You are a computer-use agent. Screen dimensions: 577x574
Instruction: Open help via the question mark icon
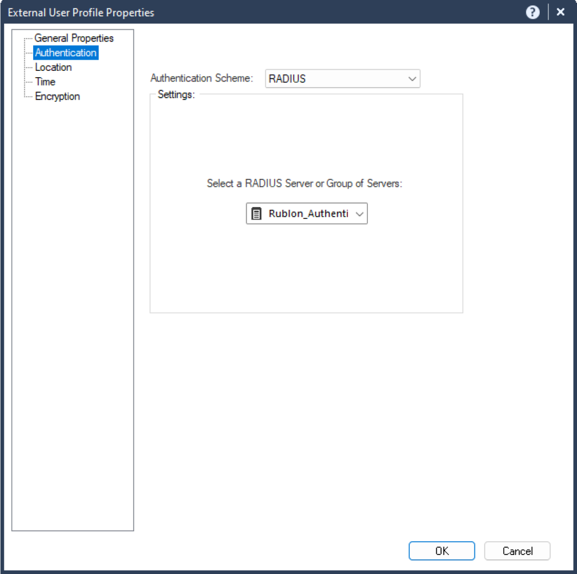pos(532,12)
